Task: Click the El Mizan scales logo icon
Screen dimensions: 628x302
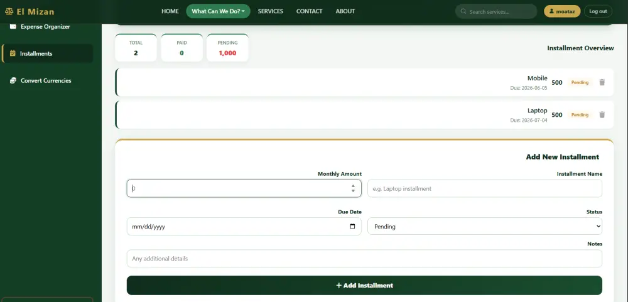Action: point(9,11)
